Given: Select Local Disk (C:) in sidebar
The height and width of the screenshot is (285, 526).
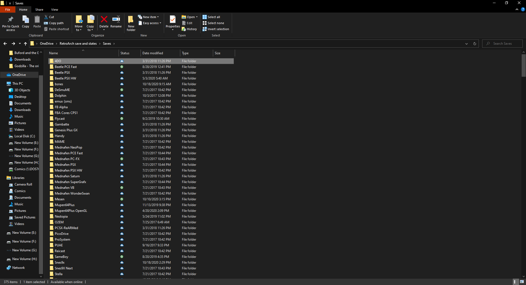Looking at the screenshot, I should tap(25, 136).
